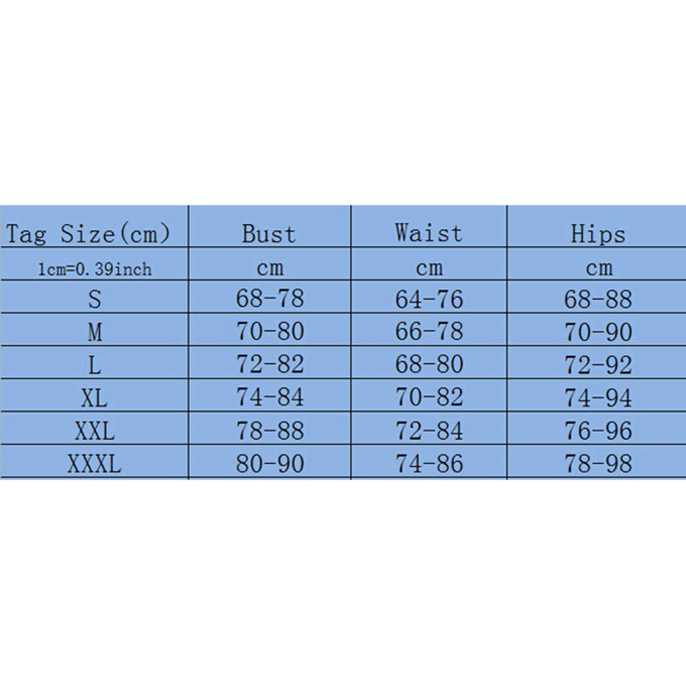Select the 64-76 waist cell for size S
Image resolution: width=686 pixels, height=686 pixels.
[x=429, y=299]
